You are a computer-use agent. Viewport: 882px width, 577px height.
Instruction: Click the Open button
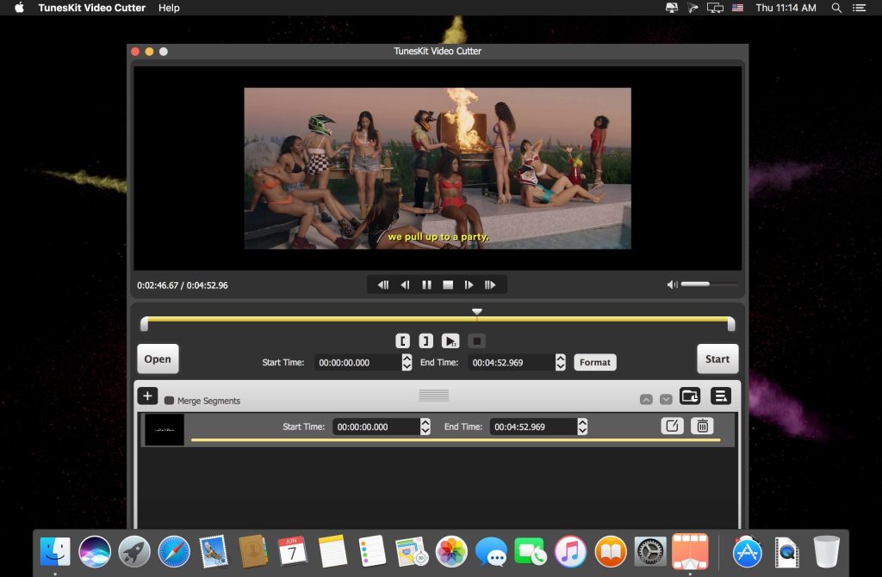coord(158,359)
